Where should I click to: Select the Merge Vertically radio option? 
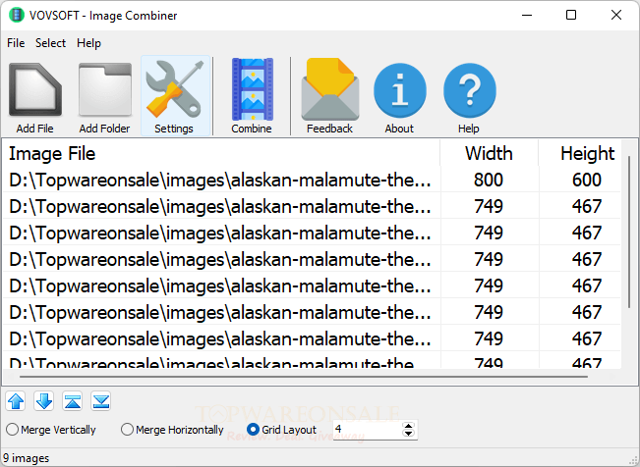50,430
